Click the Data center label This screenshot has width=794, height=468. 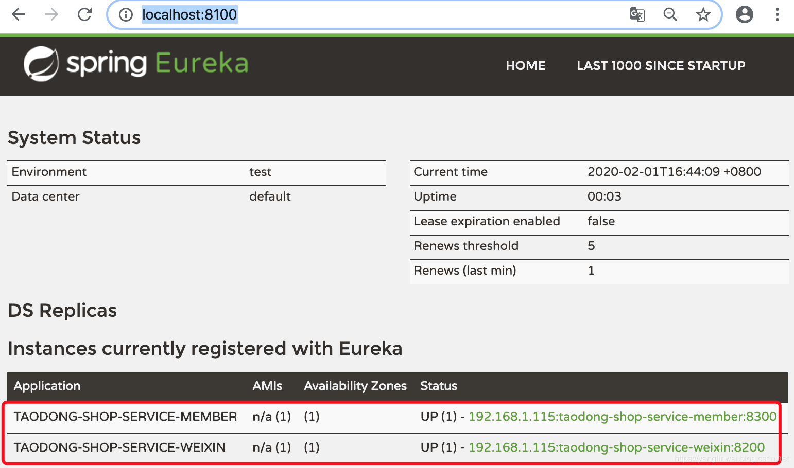(45, 196)
